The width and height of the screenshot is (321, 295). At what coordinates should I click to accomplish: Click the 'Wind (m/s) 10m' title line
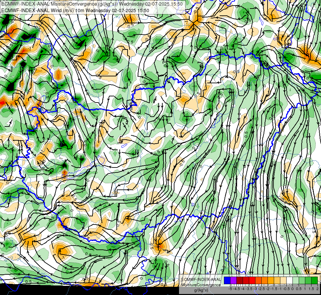tap(75, 10)
